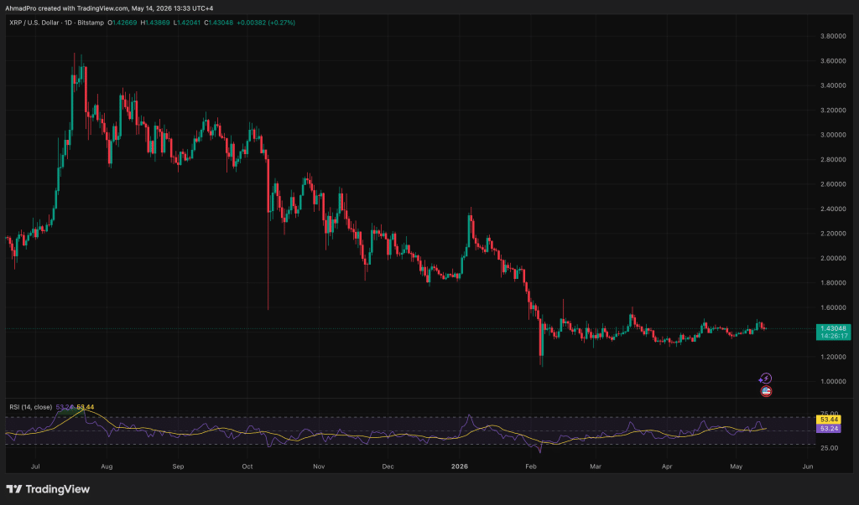
Task: Click the Jul label on the time axis
Action: coord(35,466)
